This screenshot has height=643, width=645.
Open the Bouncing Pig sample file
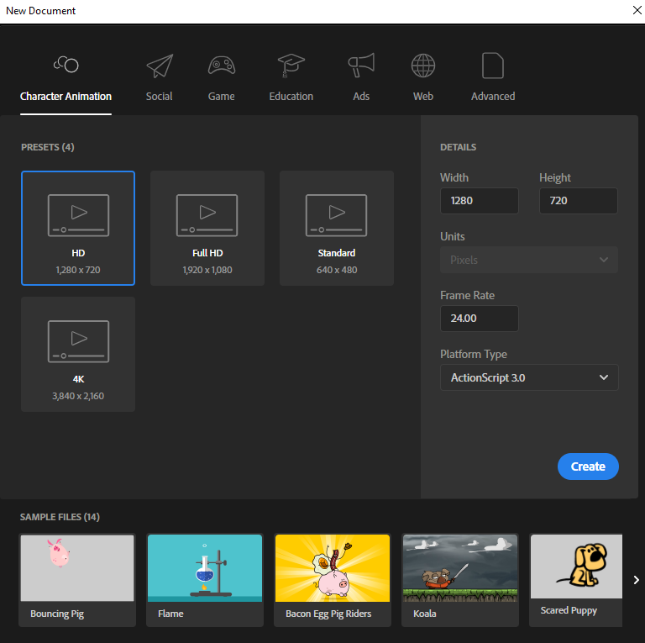77,581
